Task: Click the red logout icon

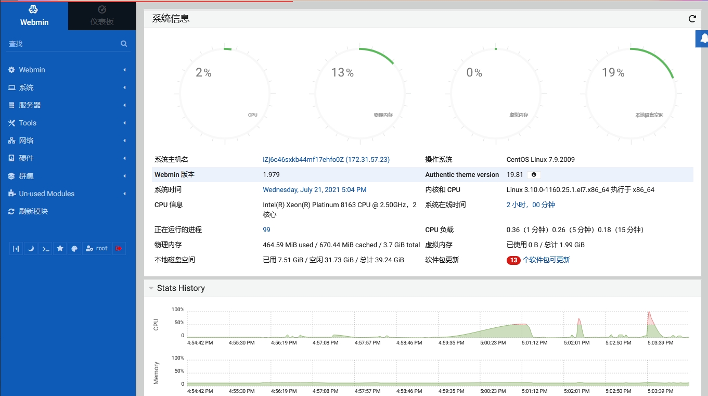Action: coord(119,249)
